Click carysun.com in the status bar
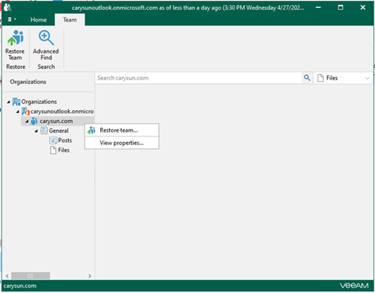Screen dimensions: 375x293 pos(20,286)
